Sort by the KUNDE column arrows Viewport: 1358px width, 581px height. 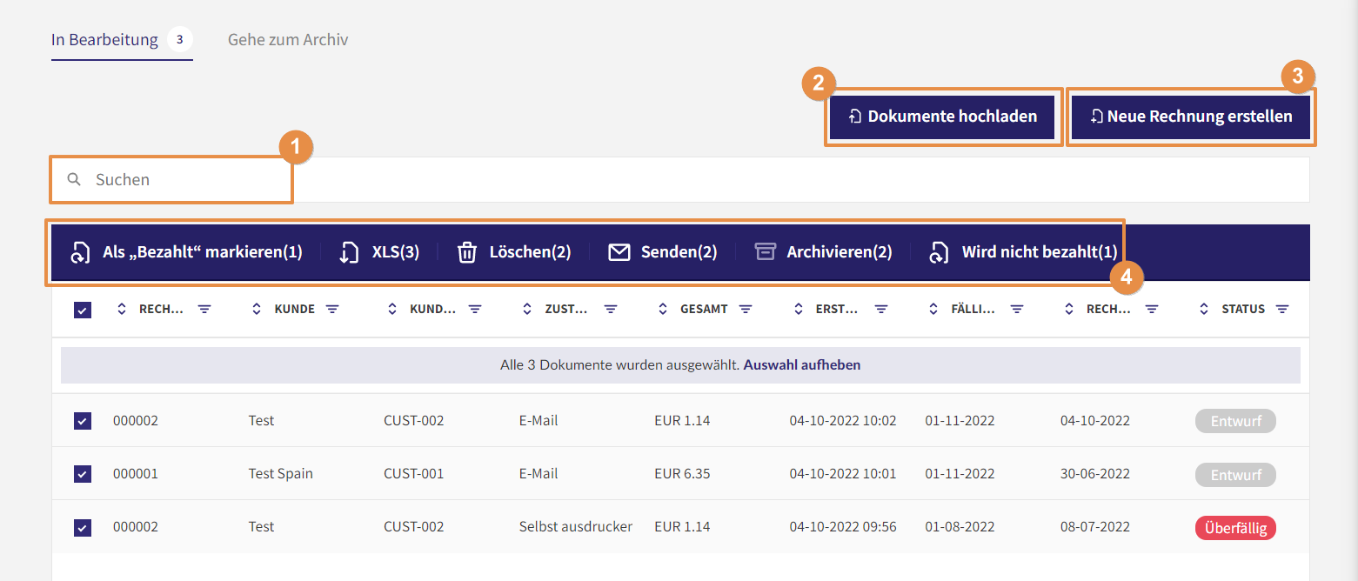(x=256, y=309)
